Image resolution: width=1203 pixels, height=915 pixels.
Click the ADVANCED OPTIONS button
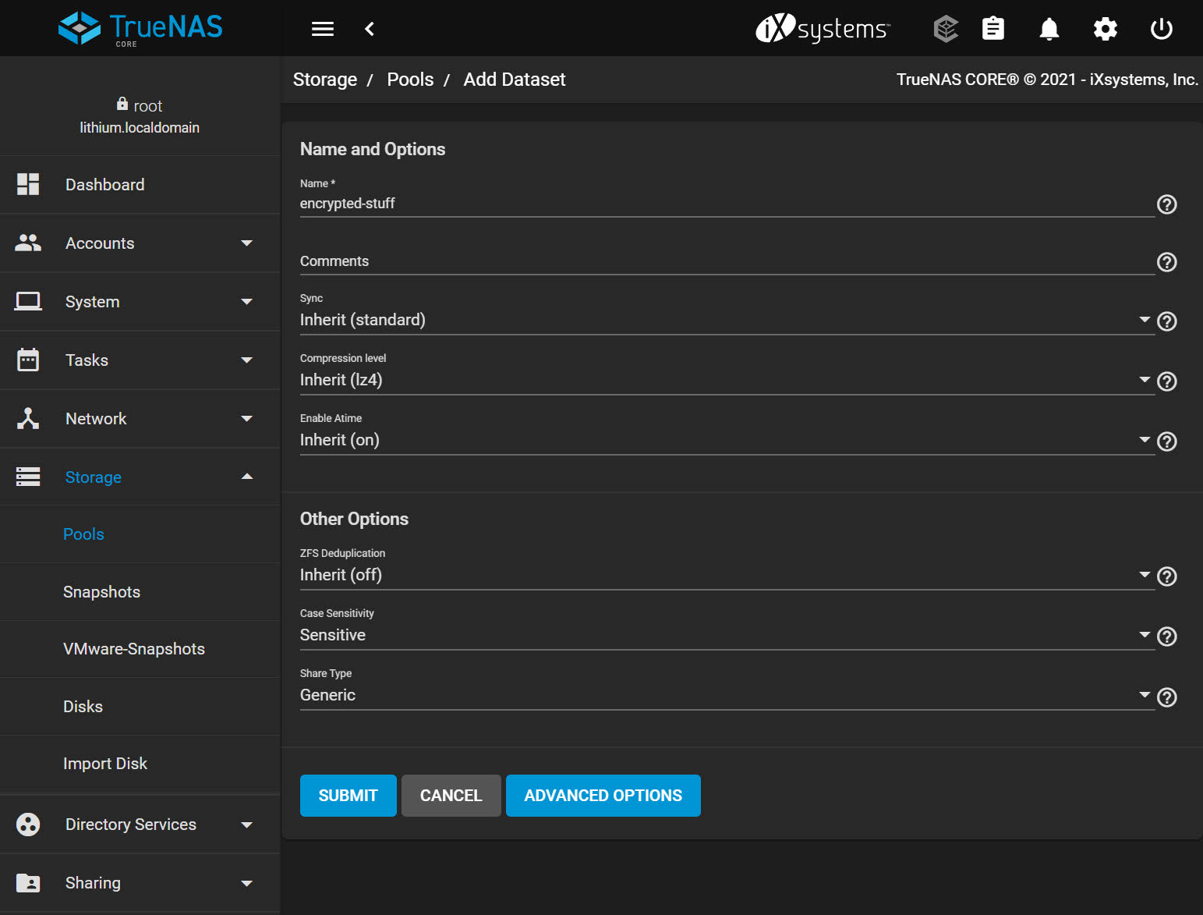(x=603, y=796)
